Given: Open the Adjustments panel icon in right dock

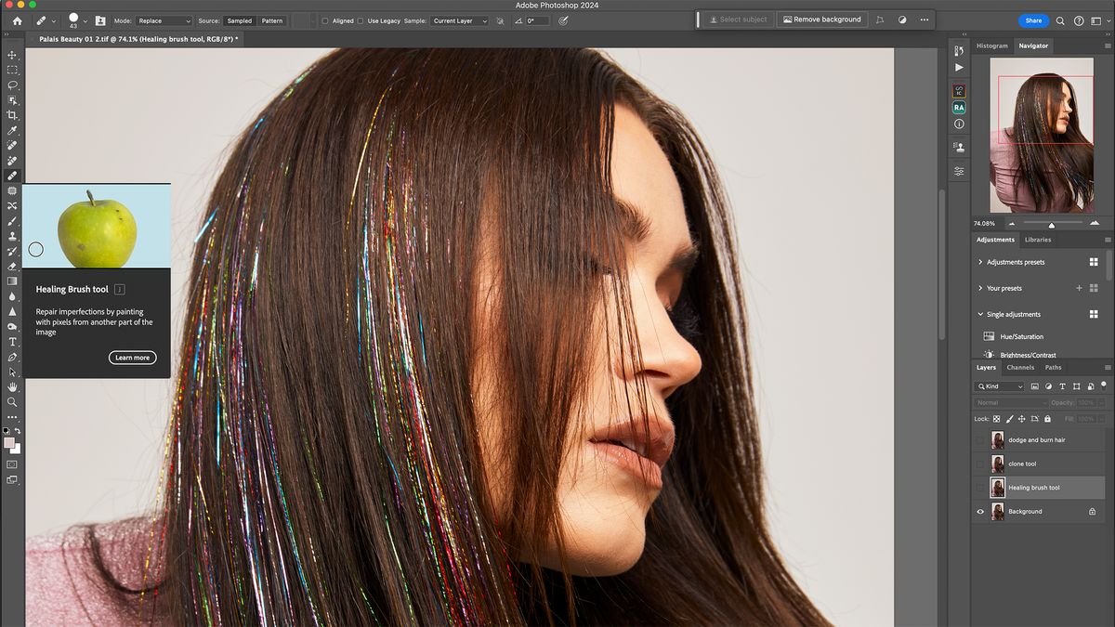Looking at the screenshot, I should pyautogui.click(x=959, y=171).
